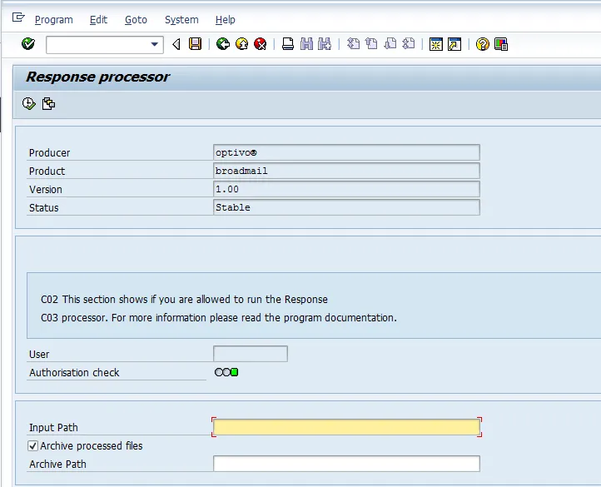Viewport: 601px width, 487px height.
Task: Click the First Page icon
Action: (x=353, y=44)
